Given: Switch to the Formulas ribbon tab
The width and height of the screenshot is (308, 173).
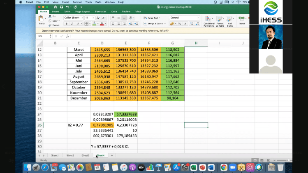Looking at the screenshot, I should (100, 12).
